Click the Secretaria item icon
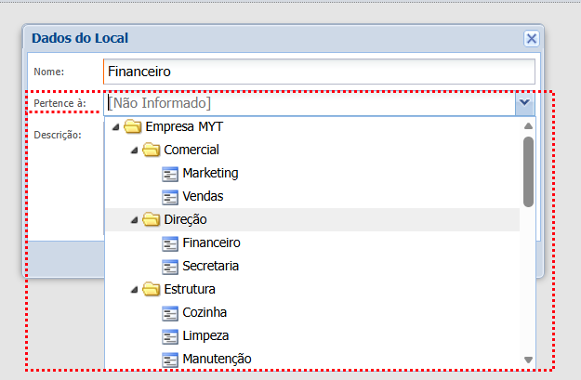The image size is (581, 380). click(x=170, y=266)
